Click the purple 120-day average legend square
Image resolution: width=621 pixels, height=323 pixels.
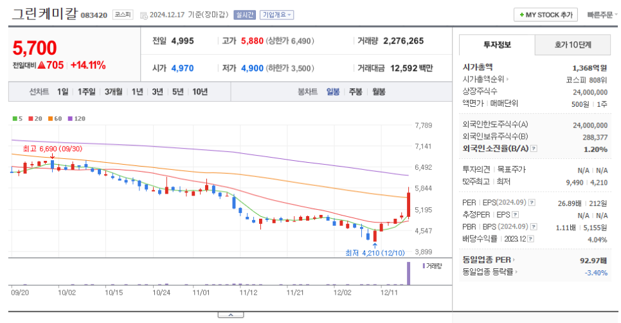[70, 118]
